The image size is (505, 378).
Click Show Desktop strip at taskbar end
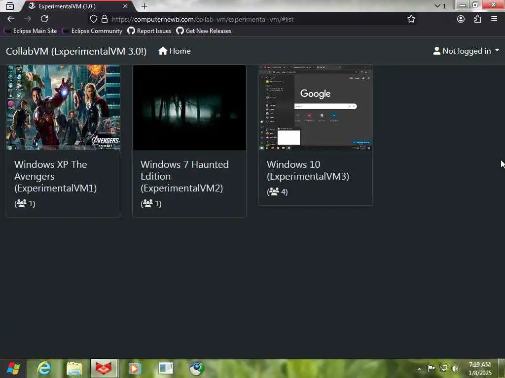(x=502, y=369)
